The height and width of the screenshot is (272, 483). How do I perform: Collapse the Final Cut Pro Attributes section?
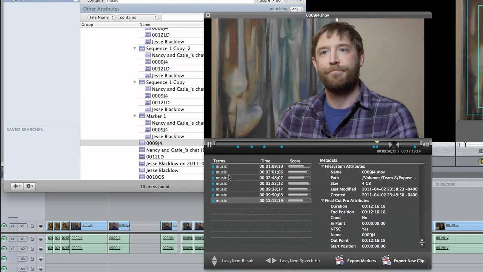pos(323,201)
